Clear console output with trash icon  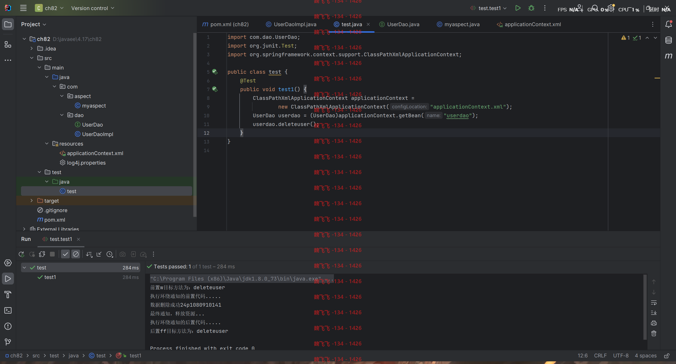click(654, 333)
